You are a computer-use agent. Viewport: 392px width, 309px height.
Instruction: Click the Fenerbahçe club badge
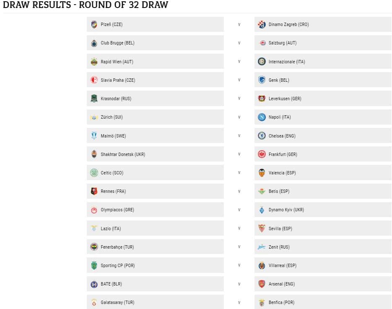pyautogui.click(x=94, y=247)
